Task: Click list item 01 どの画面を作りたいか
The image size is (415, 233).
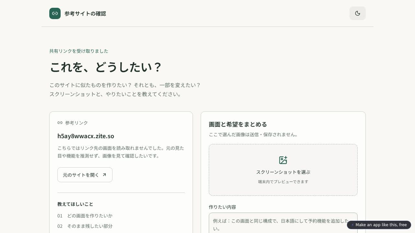Action: (x=85, y=216)
